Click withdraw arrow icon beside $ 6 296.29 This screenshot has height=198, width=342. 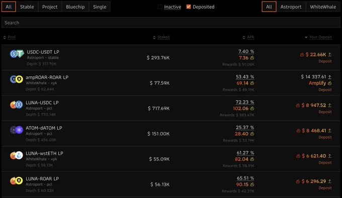click(x=330, y=181)
